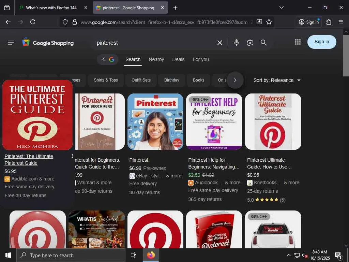This screenshot has height=262, width=349.
Task: Return to Google search via G chip
Action: point(108,59)
